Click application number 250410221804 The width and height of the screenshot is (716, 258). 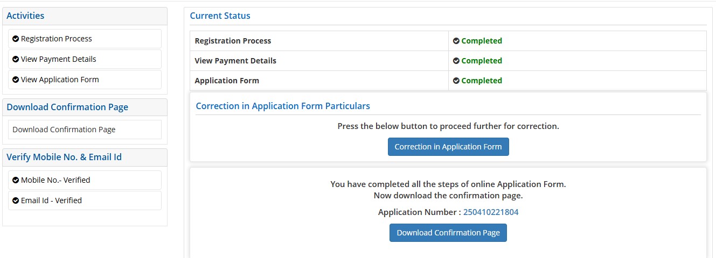coord(491,212)
